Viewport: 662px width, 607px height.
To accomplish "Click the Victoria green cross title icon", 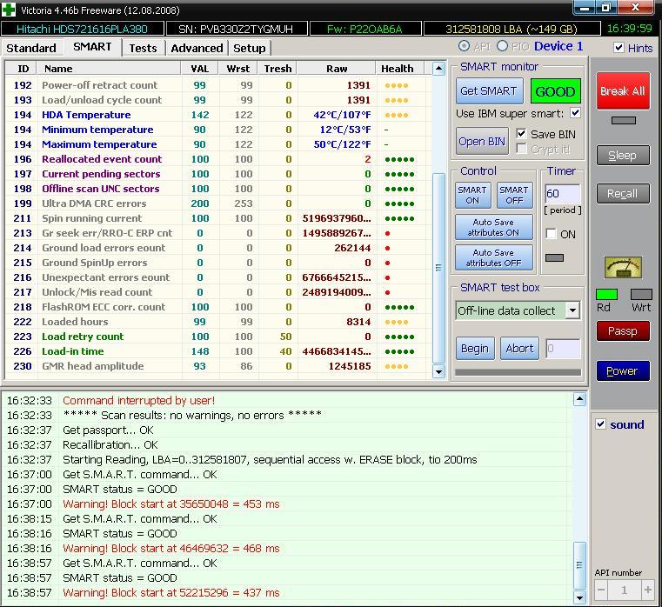I will click(x=10, y=9).
